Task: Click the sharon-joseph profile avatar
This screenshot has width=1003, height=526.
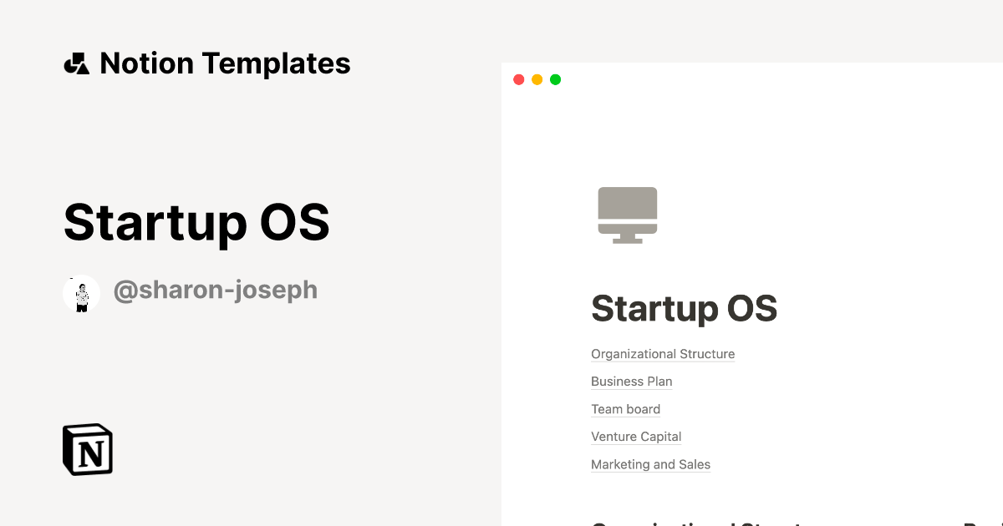Action: click(x=81, y=293)
